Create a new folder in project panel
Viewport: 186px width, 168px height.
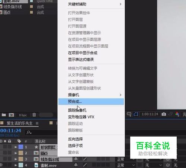point(4,115)
